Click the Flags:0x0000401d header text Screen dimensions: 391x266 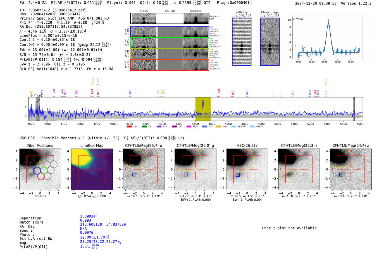[234, 3]
